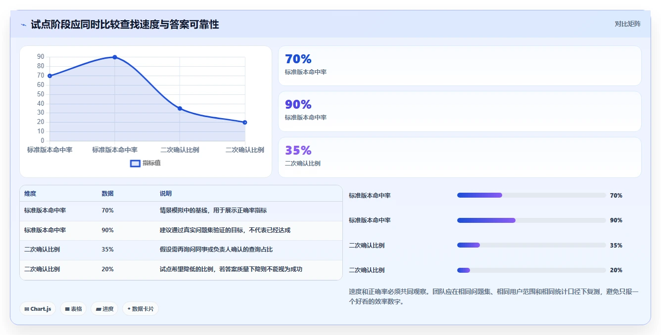Screen dimensions: 661x335
Task: Toggle the 指标值 legend label on the chart
Action: point(151,163)
